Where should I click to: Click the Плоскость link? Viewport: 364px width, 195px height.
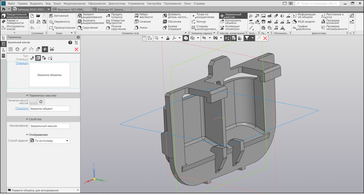point(22,109)
